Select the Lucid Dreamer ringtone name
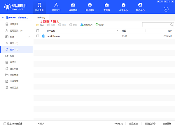 pyautogui.click(x=54, y=36)
